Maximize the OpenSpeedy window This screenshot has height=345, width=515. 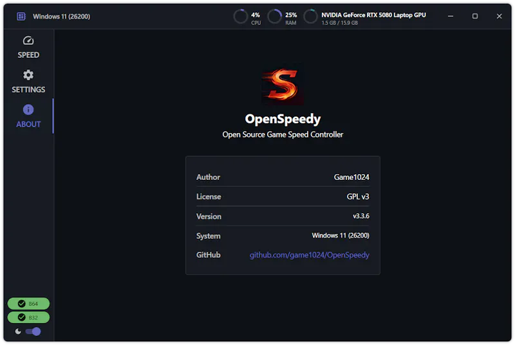point(475,16)
